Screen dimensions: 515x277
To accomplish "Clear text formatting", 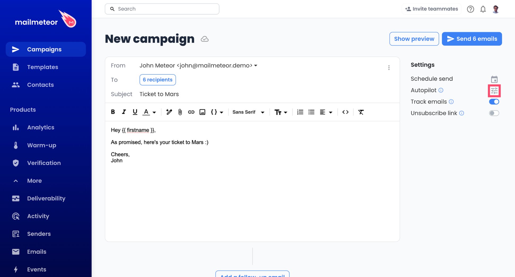I will click(361, 112).
